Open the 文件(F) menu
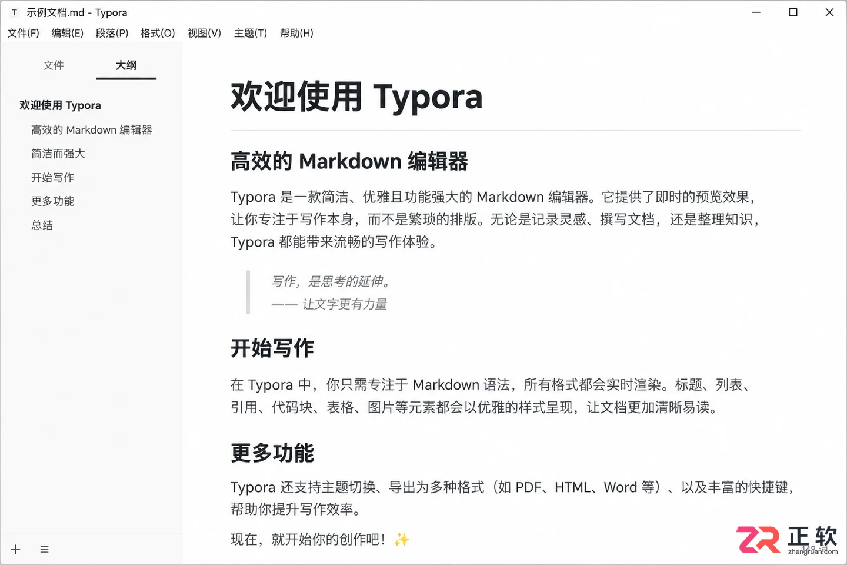The height and width of the screenshot is (565, 847). click(x=24, y=33)
